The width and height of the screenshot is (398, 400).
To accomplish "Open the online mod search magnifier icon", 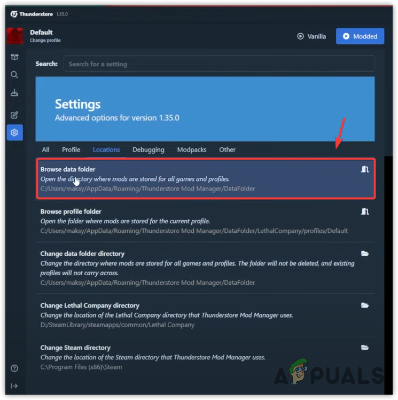I will (14, 75).
